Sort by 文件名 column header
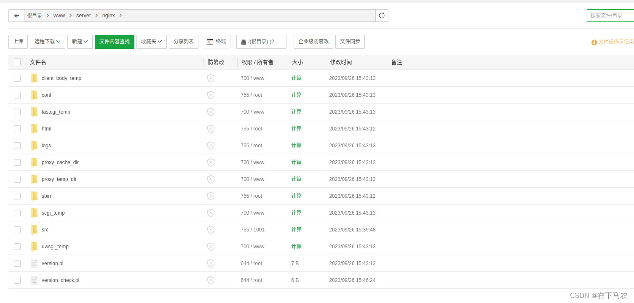 coord(38,62)
